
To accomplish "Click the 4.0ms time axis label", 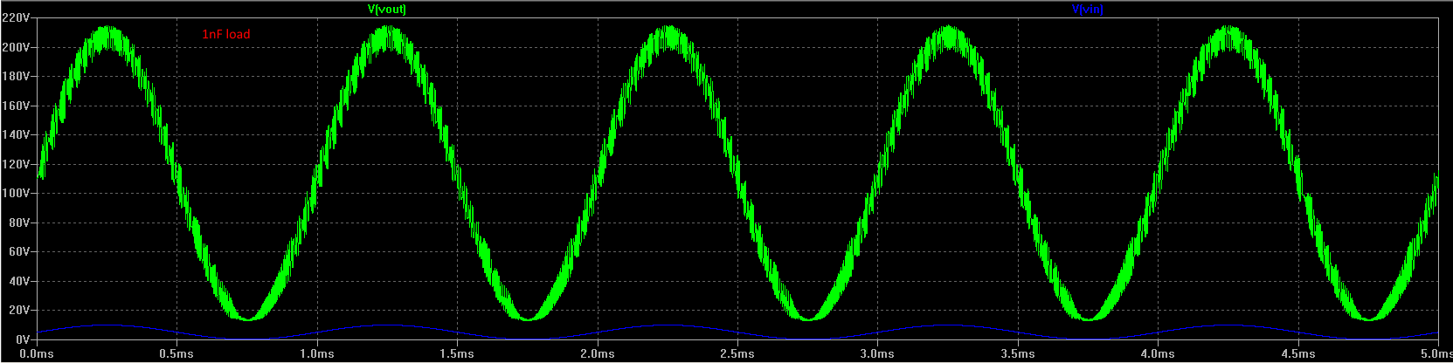I will [1158, 353].
